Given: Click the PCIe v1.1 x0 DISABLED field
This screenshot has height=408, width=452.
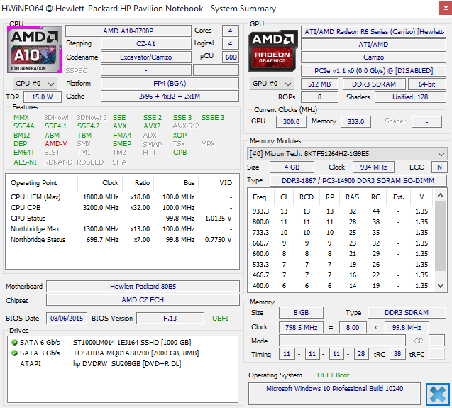Looking at the screenshot, I should pos(373,71).
